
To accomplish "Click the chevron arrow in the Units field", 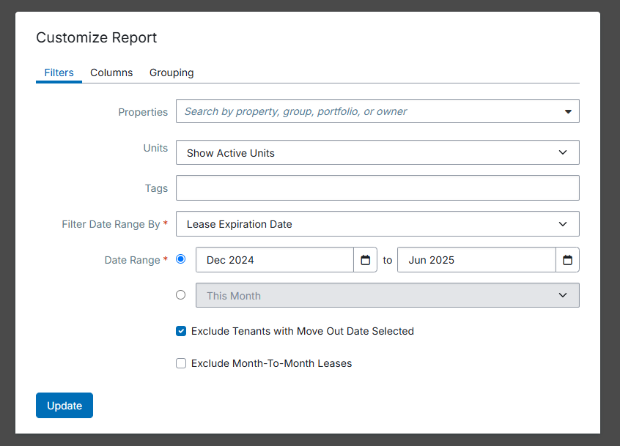I will (563, 152).
